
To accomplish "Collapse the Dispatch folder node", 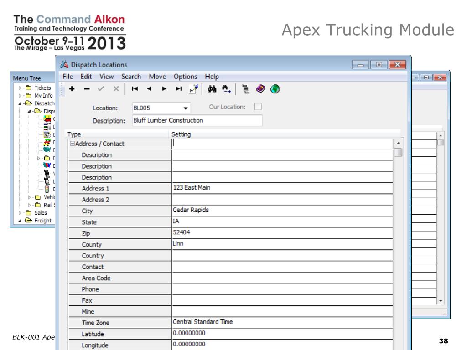I will 20,103.
